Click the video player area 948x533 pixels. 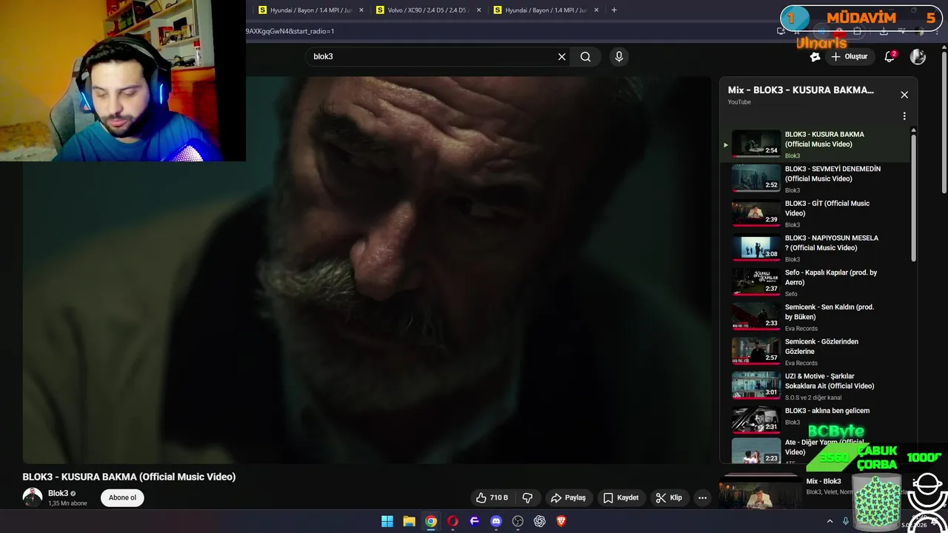pos(367,269)
